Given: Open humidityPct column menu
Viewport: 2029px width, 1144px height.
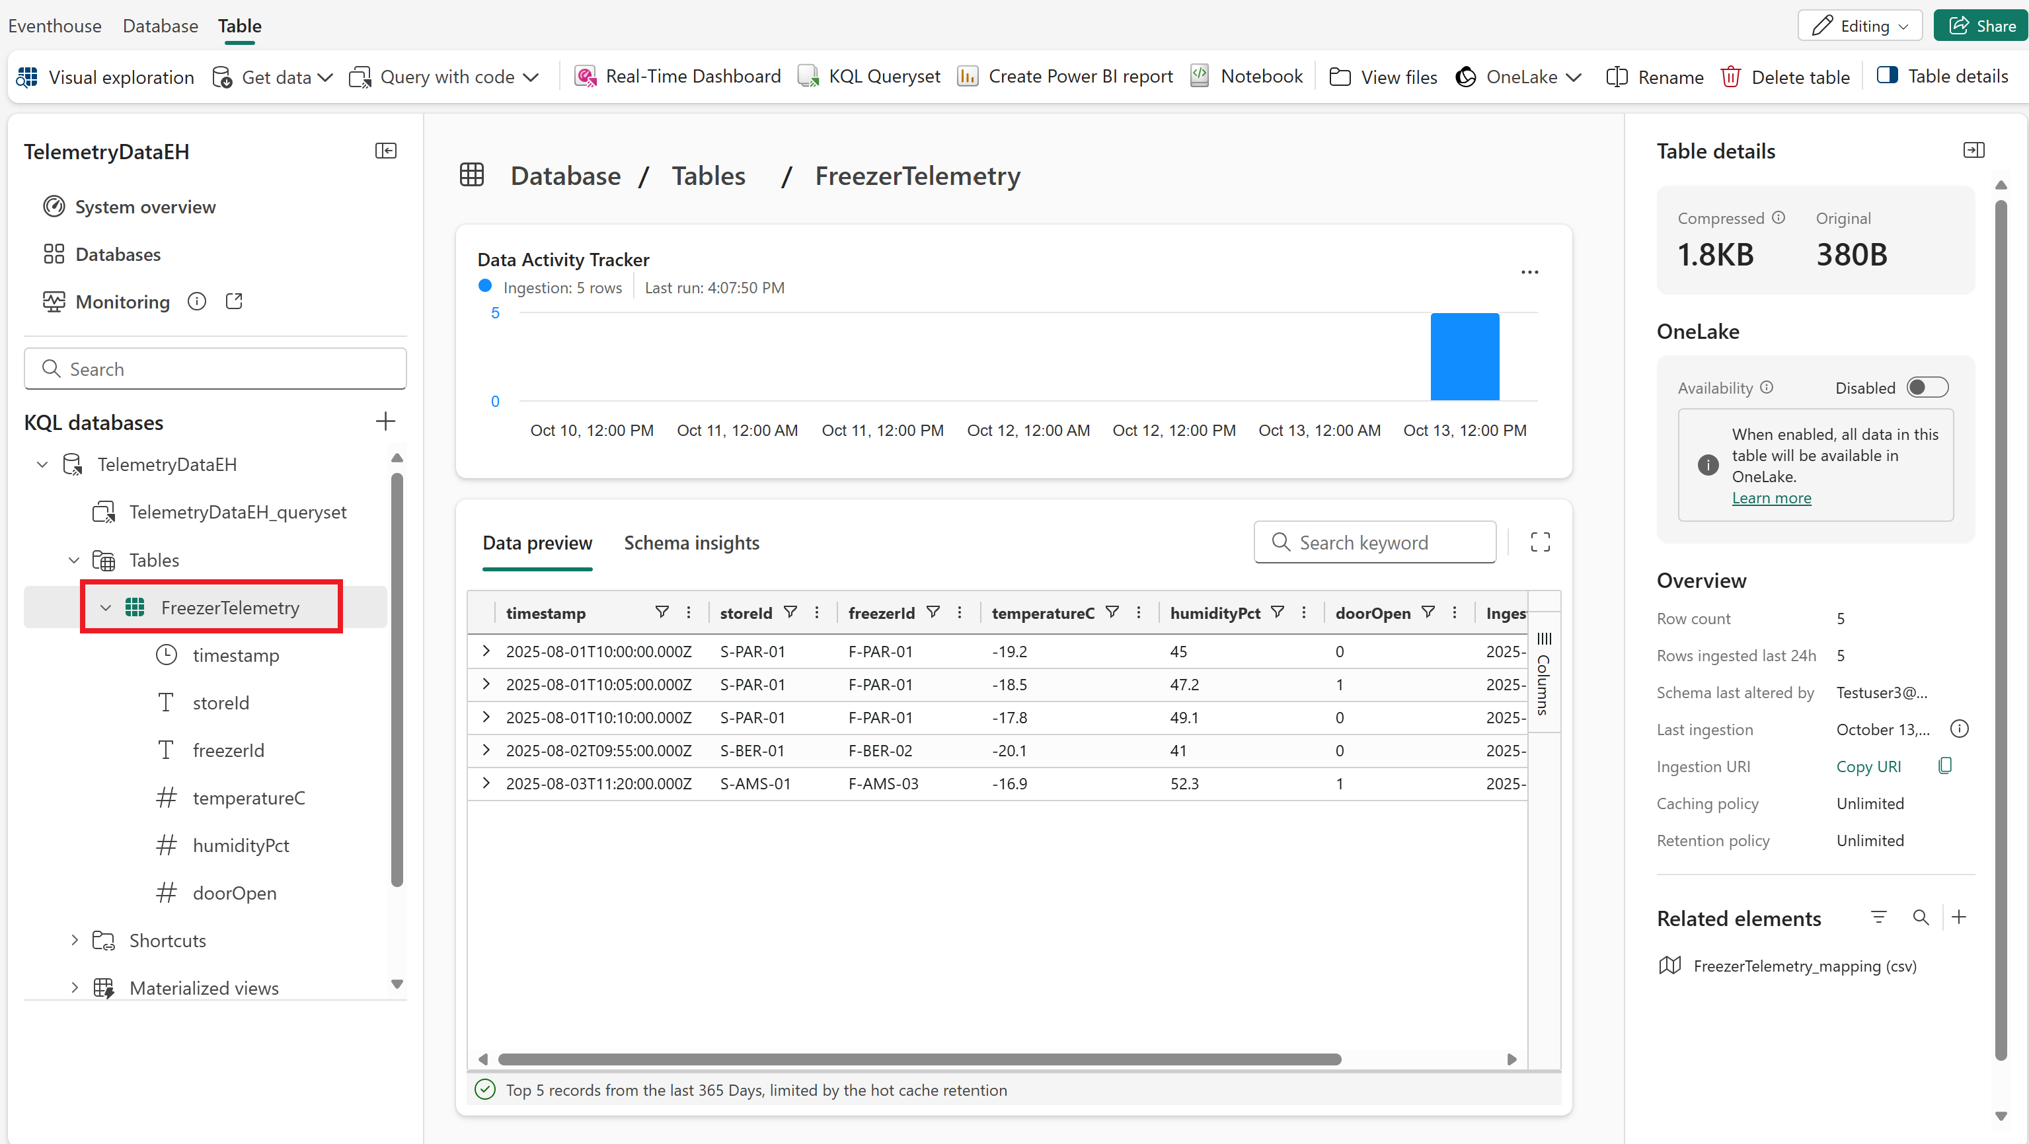Looking at the screenshot, I should pyautogui.click(x=1303, y=612).
